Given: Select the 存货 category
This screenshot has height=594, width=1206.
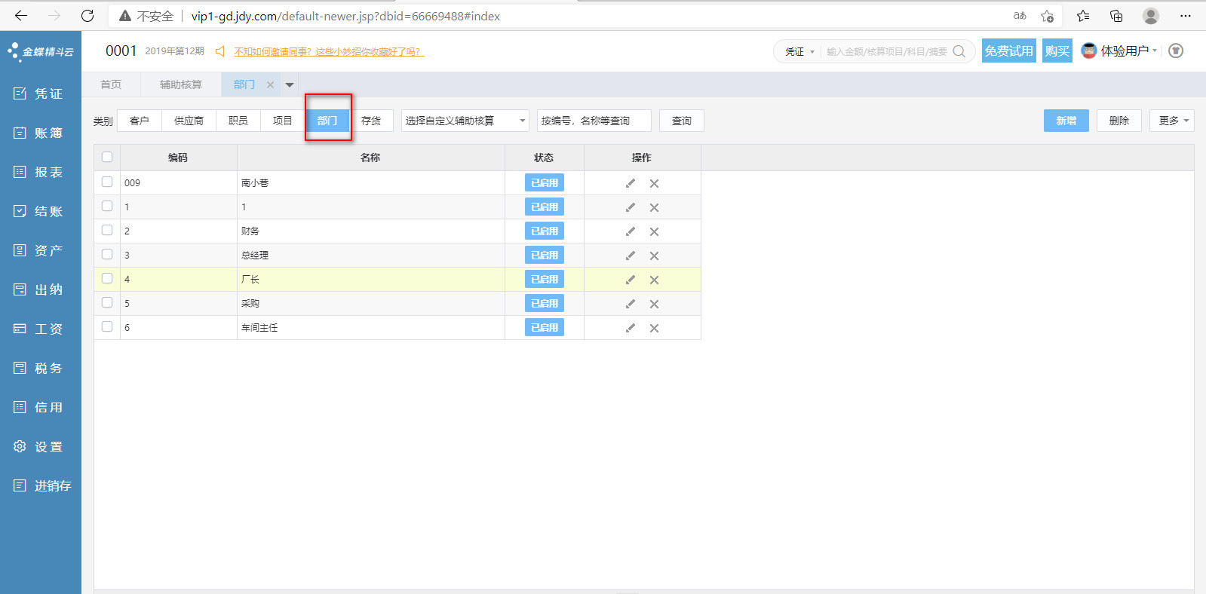Looking at the screenshot, I should click(x=371, y=121).
